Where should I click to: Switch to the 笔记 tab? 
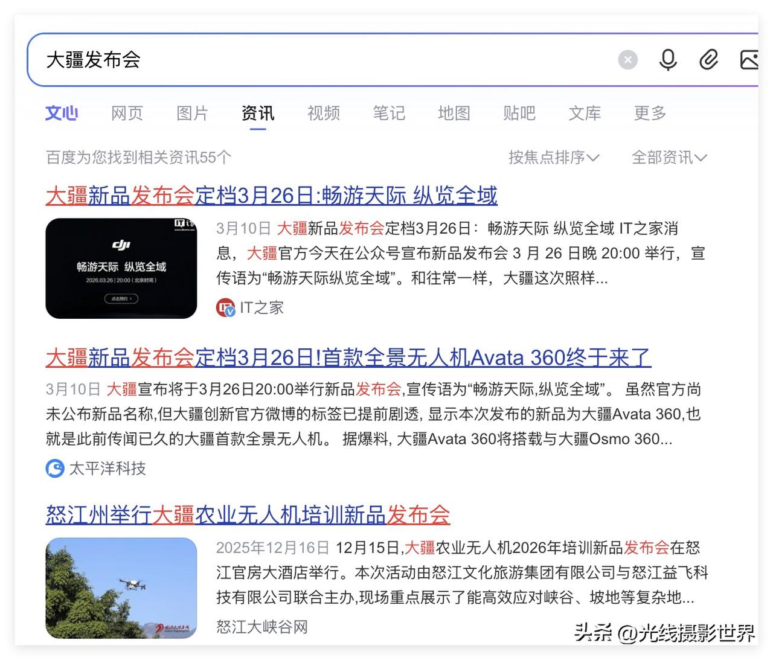click(x=389, y=113)
